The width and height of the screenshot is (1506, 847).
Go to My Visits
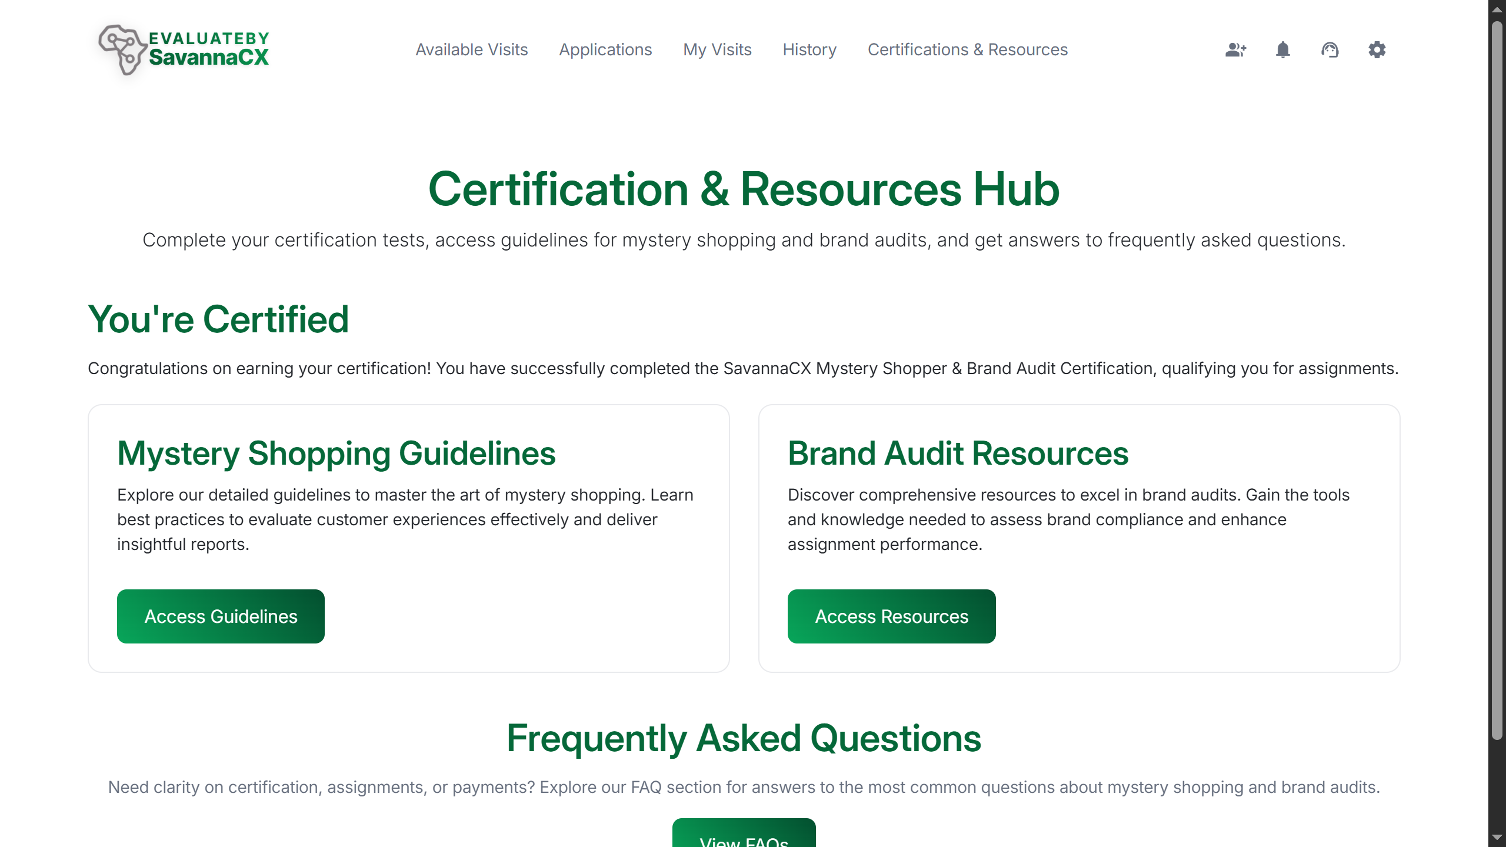pyautogui.click(x=717, y=49)
